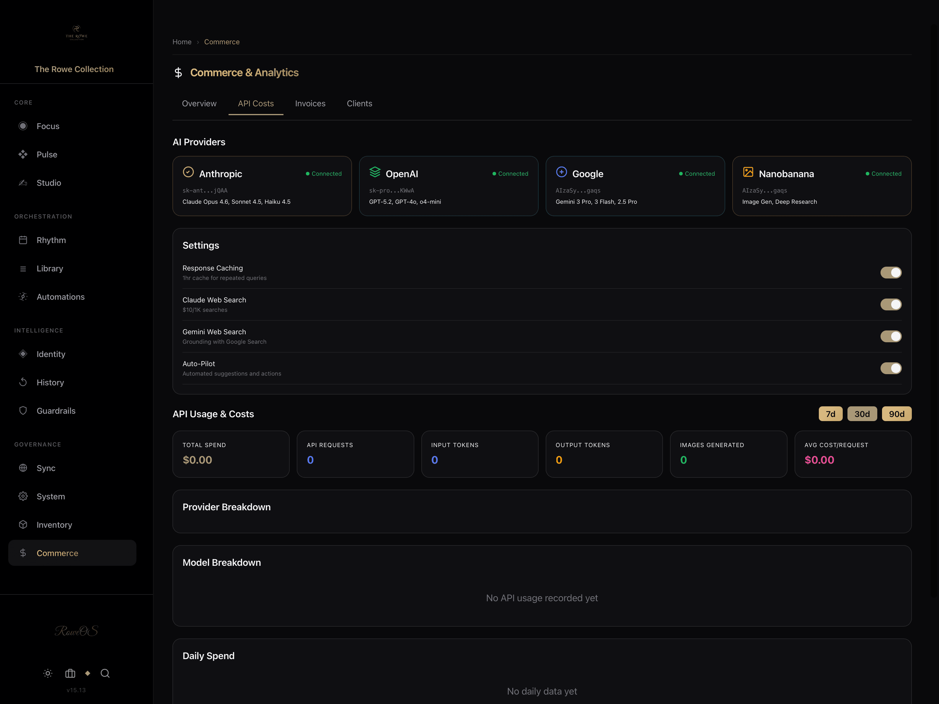The width and height of the screenshot is (939, 704).
Task: Open the Anthropic provider card
Action: pos(262,186)
